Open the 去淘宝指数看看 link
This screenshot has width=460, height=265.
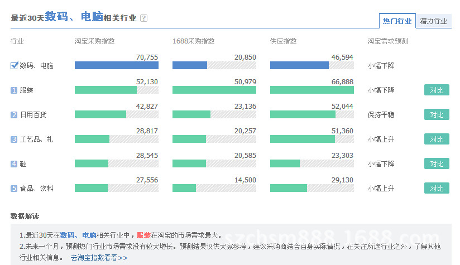(x=99, y=258)
